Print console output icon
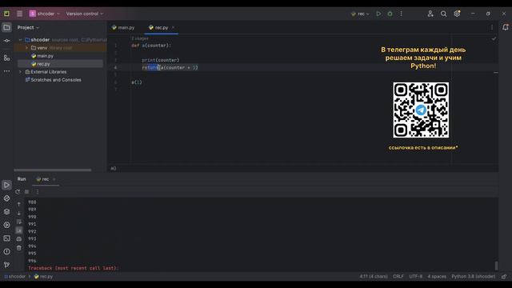Image resolution: width=512 pixels, height=288 pixels. 19,239
